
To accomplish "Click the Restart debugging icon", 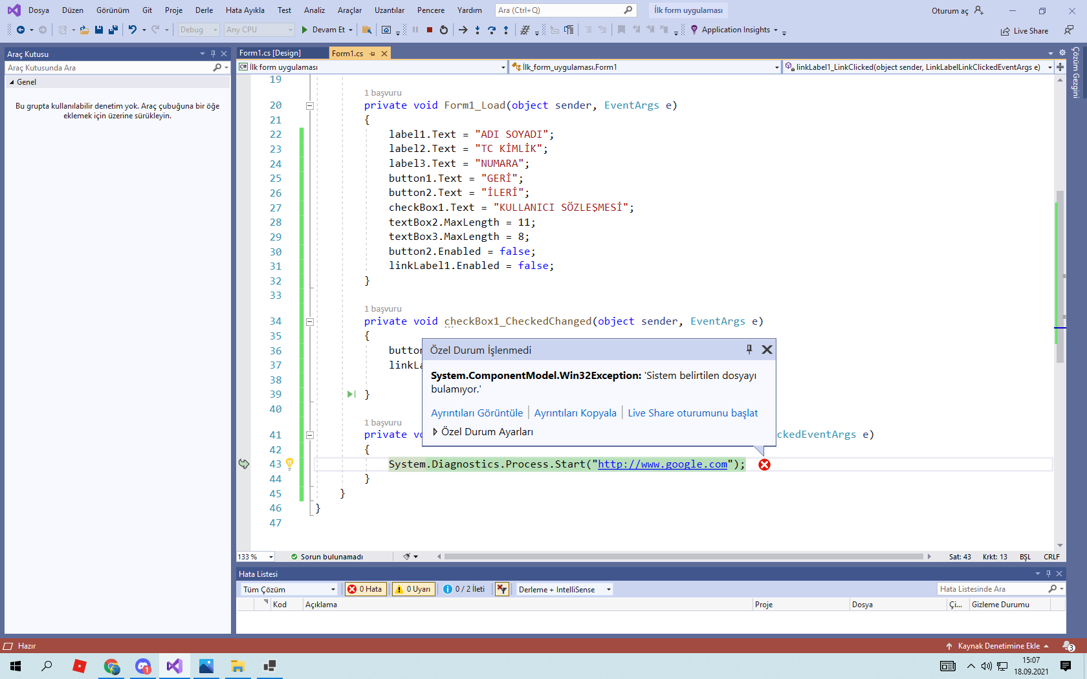I will (443, 30).
